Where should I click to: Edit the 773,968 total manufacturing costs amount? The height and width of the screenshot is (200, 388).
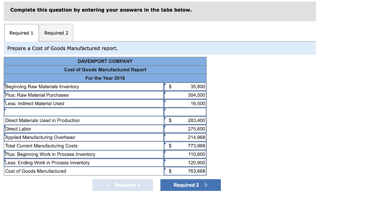(x=185, y=146)
